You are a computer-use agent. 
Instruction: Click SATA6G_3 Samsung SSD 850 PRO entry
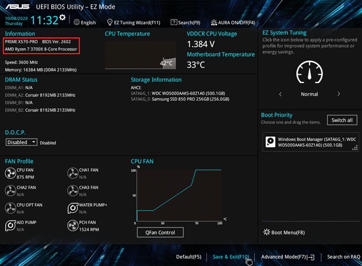tap(180, 99)
